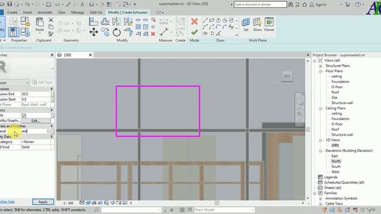Image resolution: width=381 pixels, height=214 pixels.
Task: Collapse the 3D Views tree node
Action: (x=320, y=140)
